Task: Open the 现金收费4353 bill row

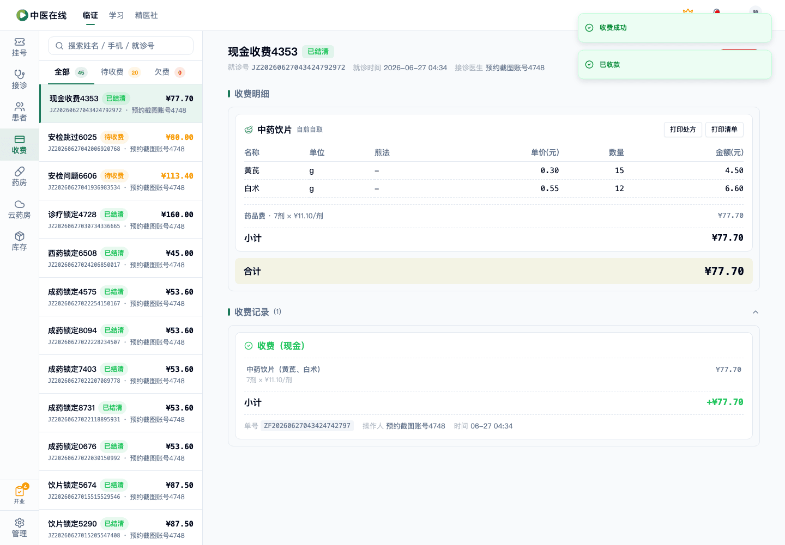Action: click(x=121, y=103)
